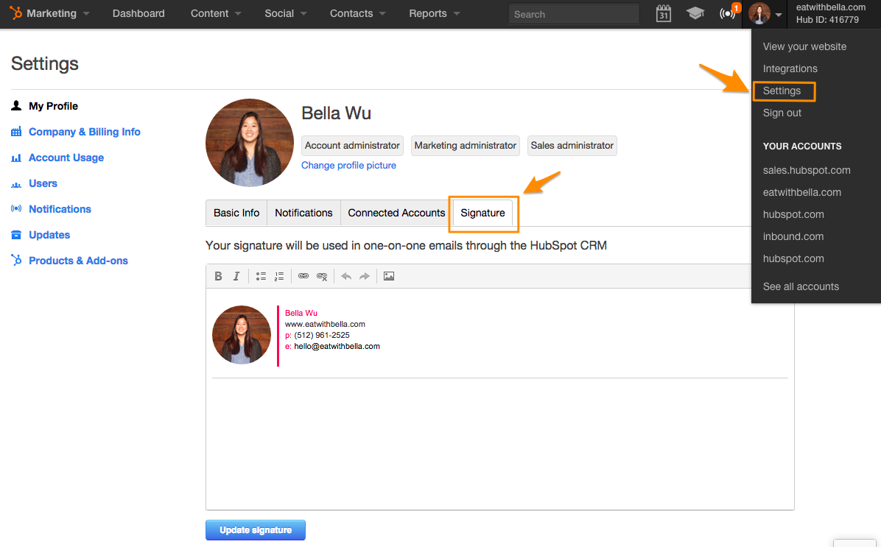The image size is (881, 547).
Task: Click the Company & Billing building icon
Action: point(16,132)
